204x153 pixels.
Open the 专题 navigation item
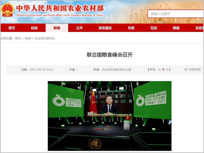[131, 28]
